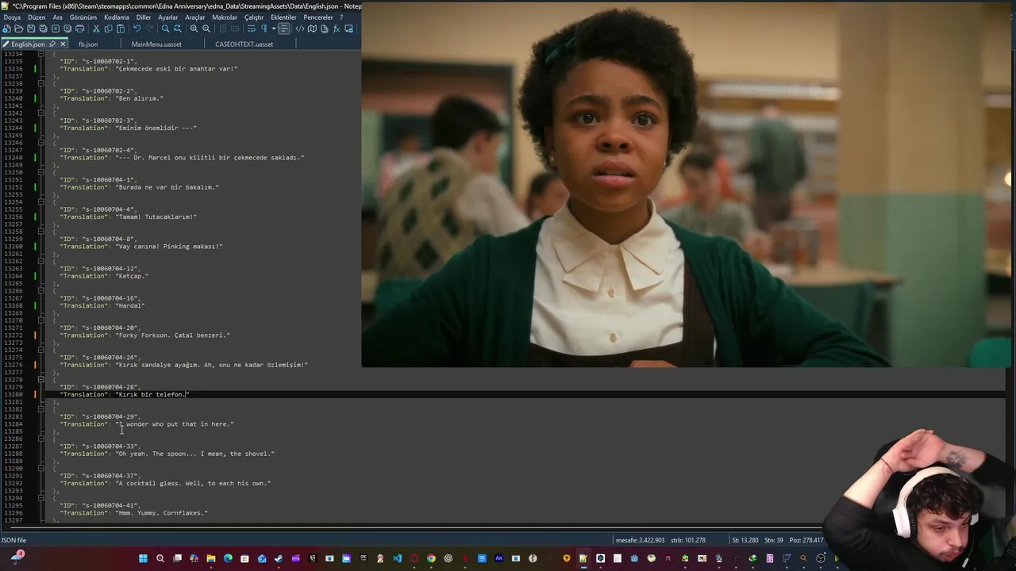Open the Windows Start button

point(143,558)
